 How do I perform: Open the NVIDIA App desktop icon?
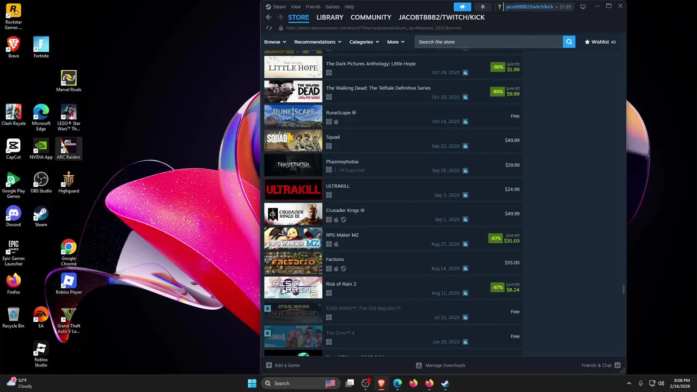[x=41, y=149]
